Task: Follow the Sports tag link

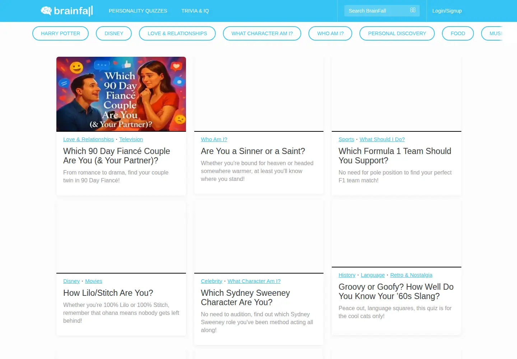Action: (346, 139)
